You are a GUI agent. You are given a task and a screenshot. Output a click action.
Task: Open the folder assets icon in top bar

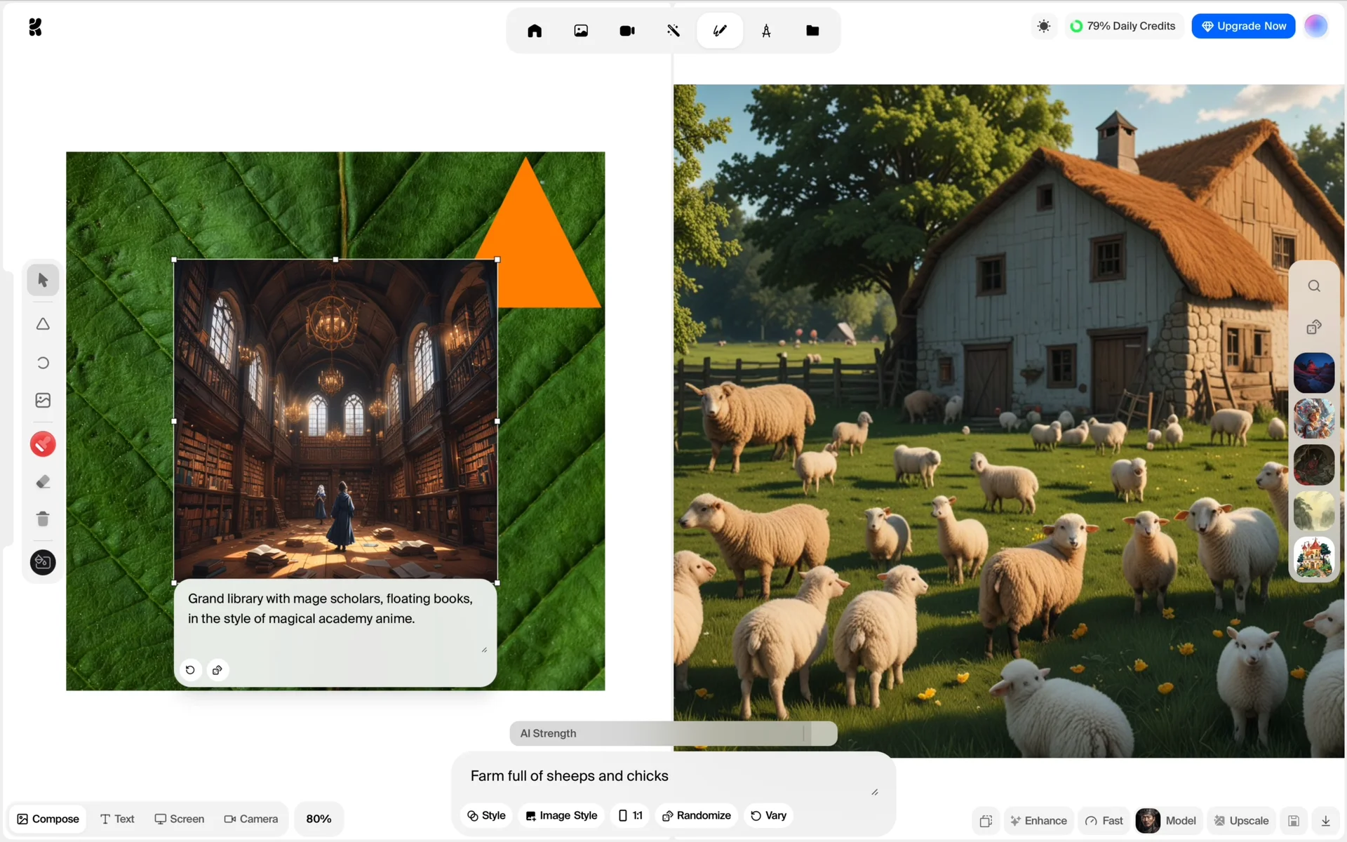pyautogui.click(x=812, y=31)
